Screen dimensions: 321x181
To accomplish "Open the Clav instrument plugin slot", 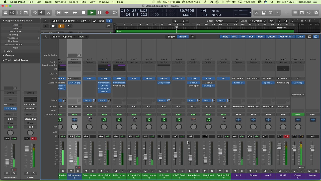I will pyautogui.click(x=194, y=78).
